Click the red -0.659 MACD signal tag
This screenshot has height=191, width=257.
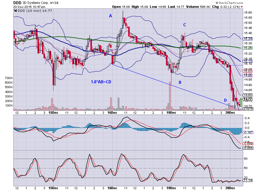tap(248, 144)
